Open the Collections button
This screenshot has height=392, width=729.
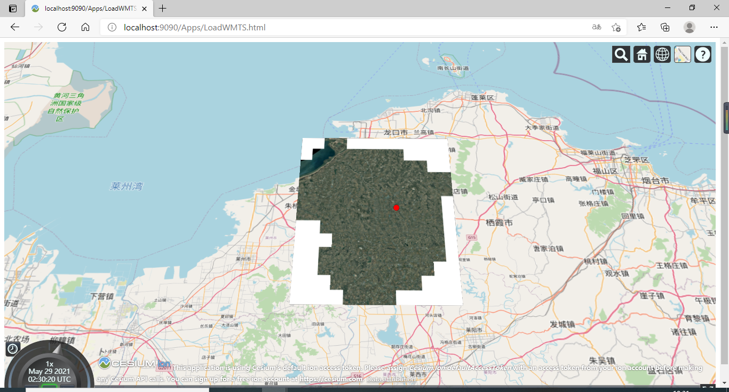tap(665, 27)
